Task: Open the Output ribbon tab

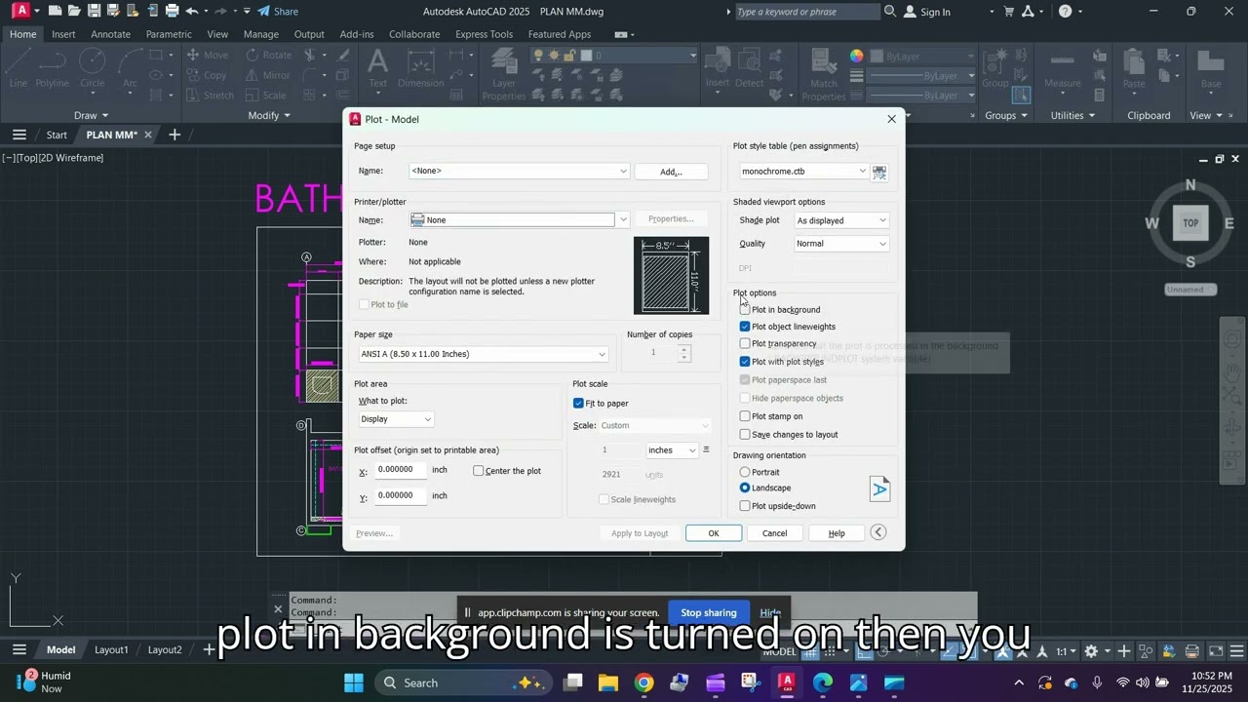Action: click(x=309, y=34)
